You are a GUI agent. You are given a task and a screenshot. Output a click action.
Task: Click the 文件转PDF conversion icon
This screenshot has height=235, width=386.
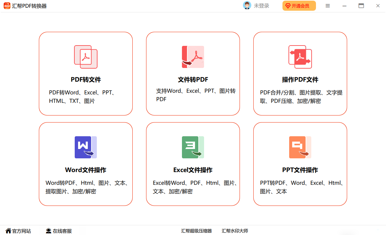tap(193, 57)
